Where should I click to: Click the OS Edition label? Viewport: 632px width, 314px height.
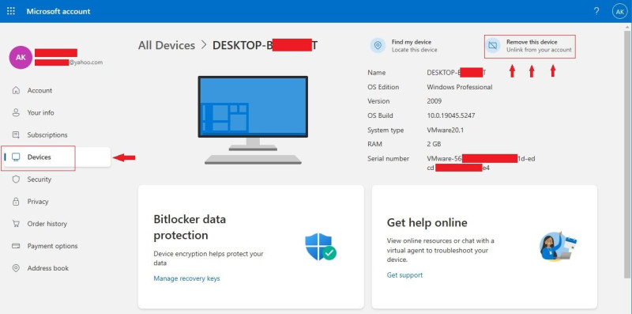pyautogui.click(x=383, y=87)
